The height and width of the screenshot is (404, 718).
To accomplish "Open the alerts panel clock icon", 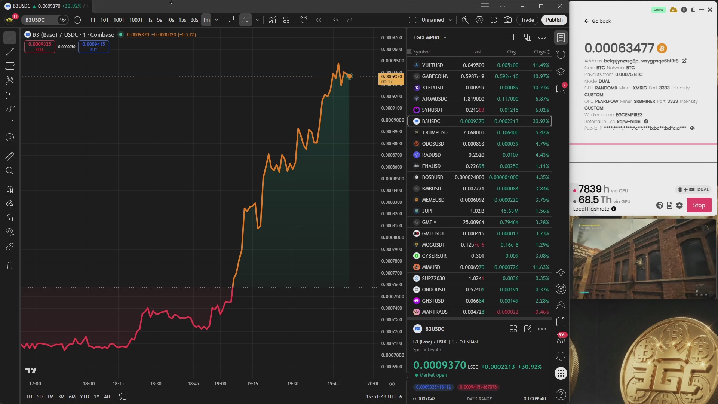I will (x=561, y=55).
